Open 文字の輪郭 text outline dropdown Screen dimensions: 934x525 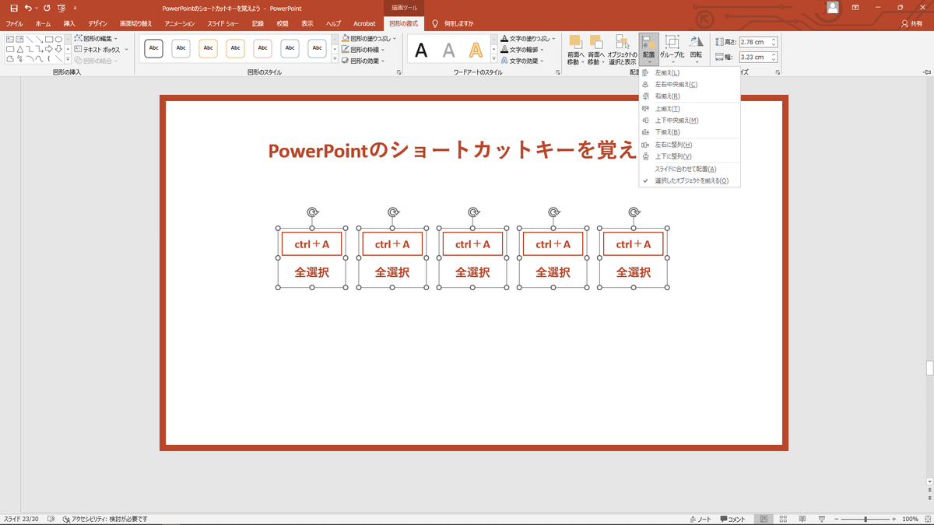tap(523, 49)
